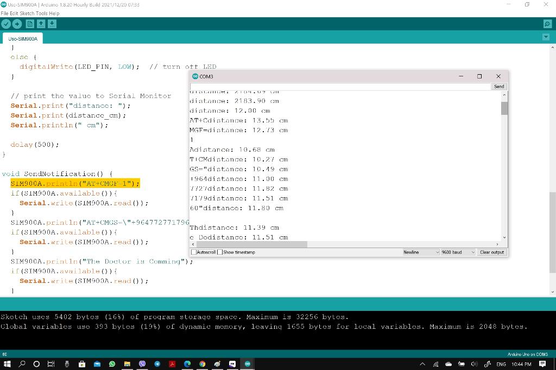This screenshot has height=370, width=556.
Task: Click the Serial Monitor message input field
Action: point(337,86)
